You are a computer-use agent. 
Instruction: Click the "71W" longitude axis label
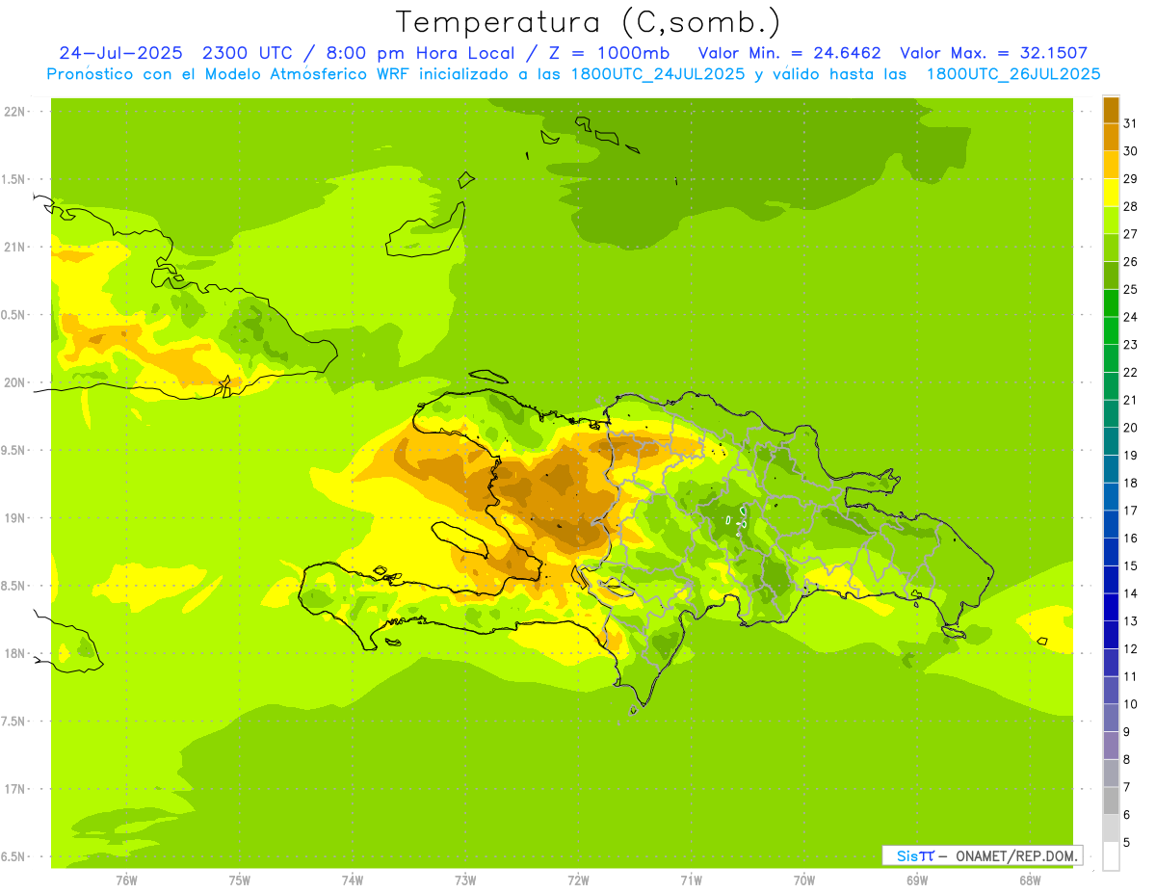tap(691, 880)
